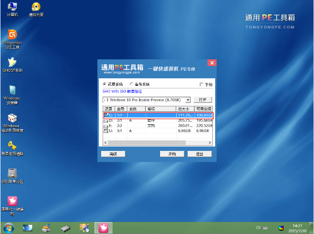Close the 通用PE工具箱 dialog
Screen dimensions: 314x234
coord(212,63)
